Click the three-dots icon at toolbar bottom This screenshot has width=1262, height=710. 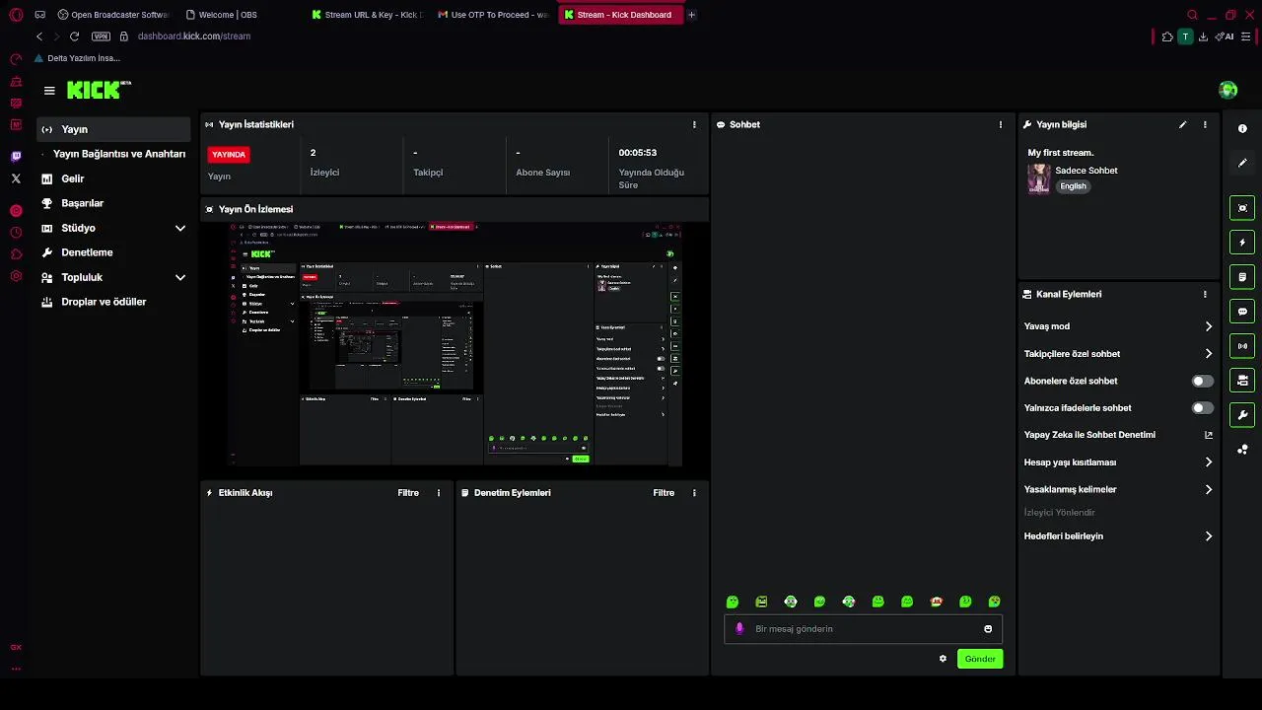(x=1242, y=450)
